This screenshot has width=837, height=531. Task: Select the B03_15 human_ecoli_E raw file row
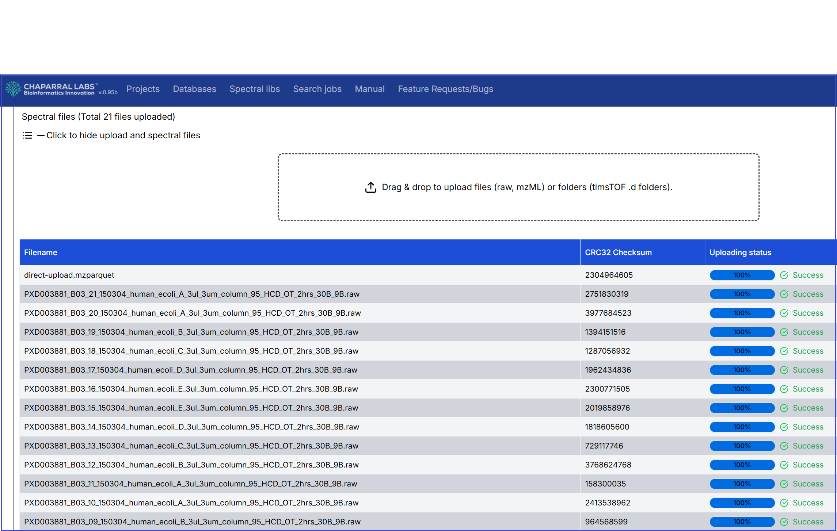[x=191, y=408]
